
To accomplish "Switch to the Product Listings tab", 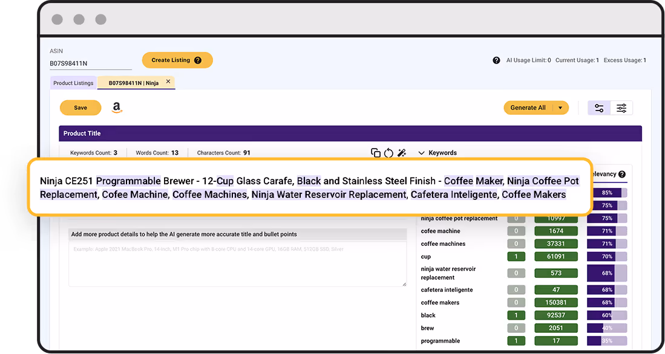I will 73,83.
